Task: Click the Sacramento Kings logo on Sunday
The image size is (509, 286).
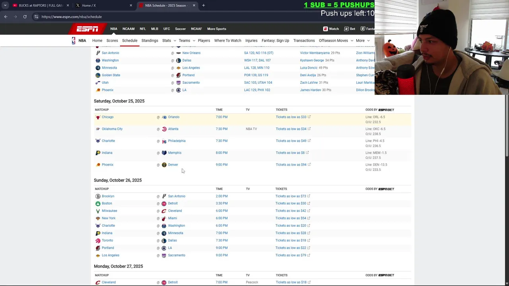Action: [x=164, y=255]
